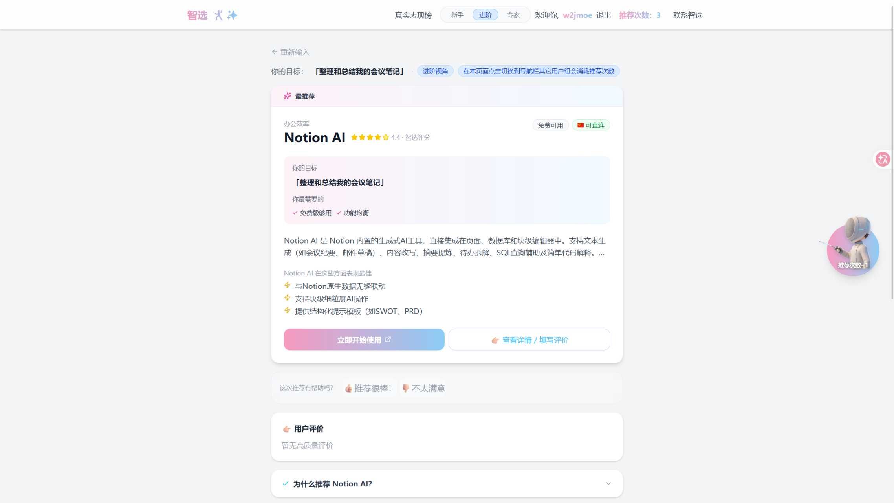
Task: Open 联系智选 in the navigation bar
Action: coord(687,15)
